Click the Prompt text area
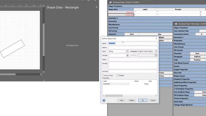The height and width of the screenshot is (116, 206). pyautogui.click(x=133, y=65)
